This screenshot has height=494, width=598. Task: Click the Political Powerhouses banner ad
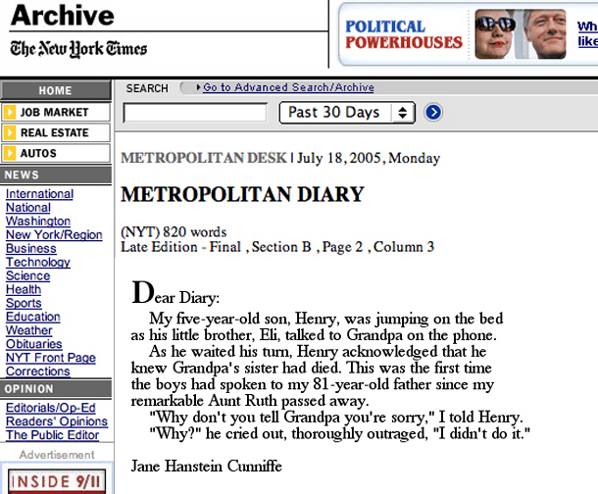coord(468,35)
